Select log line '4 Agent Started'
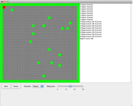The image size is (133, 106). pos(86,13)
